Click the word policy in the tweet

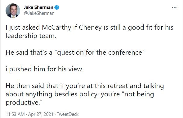coord(89,95)
